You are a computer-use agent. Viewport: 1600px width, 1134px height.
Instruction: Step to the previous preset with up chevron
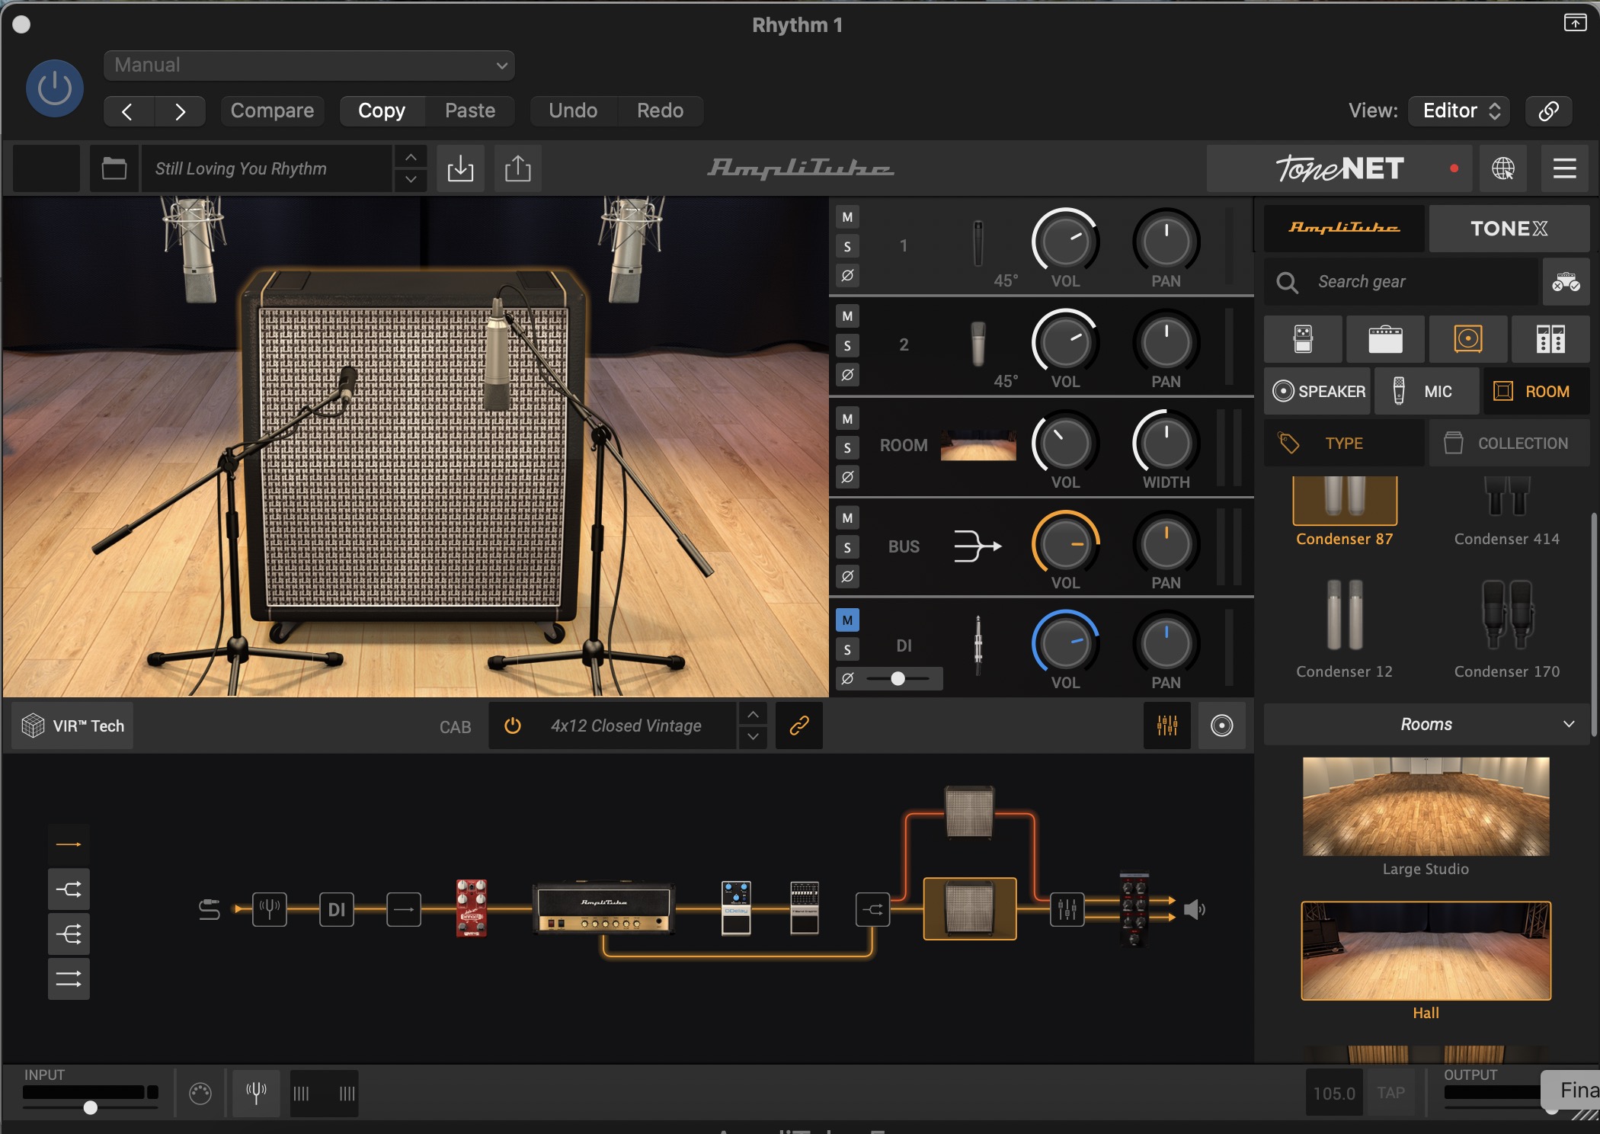[x=411, y=158]
